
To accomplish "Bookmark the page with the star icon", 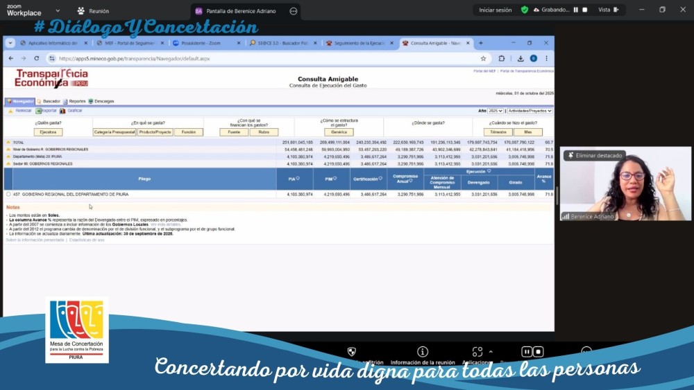I will [484, 59].
